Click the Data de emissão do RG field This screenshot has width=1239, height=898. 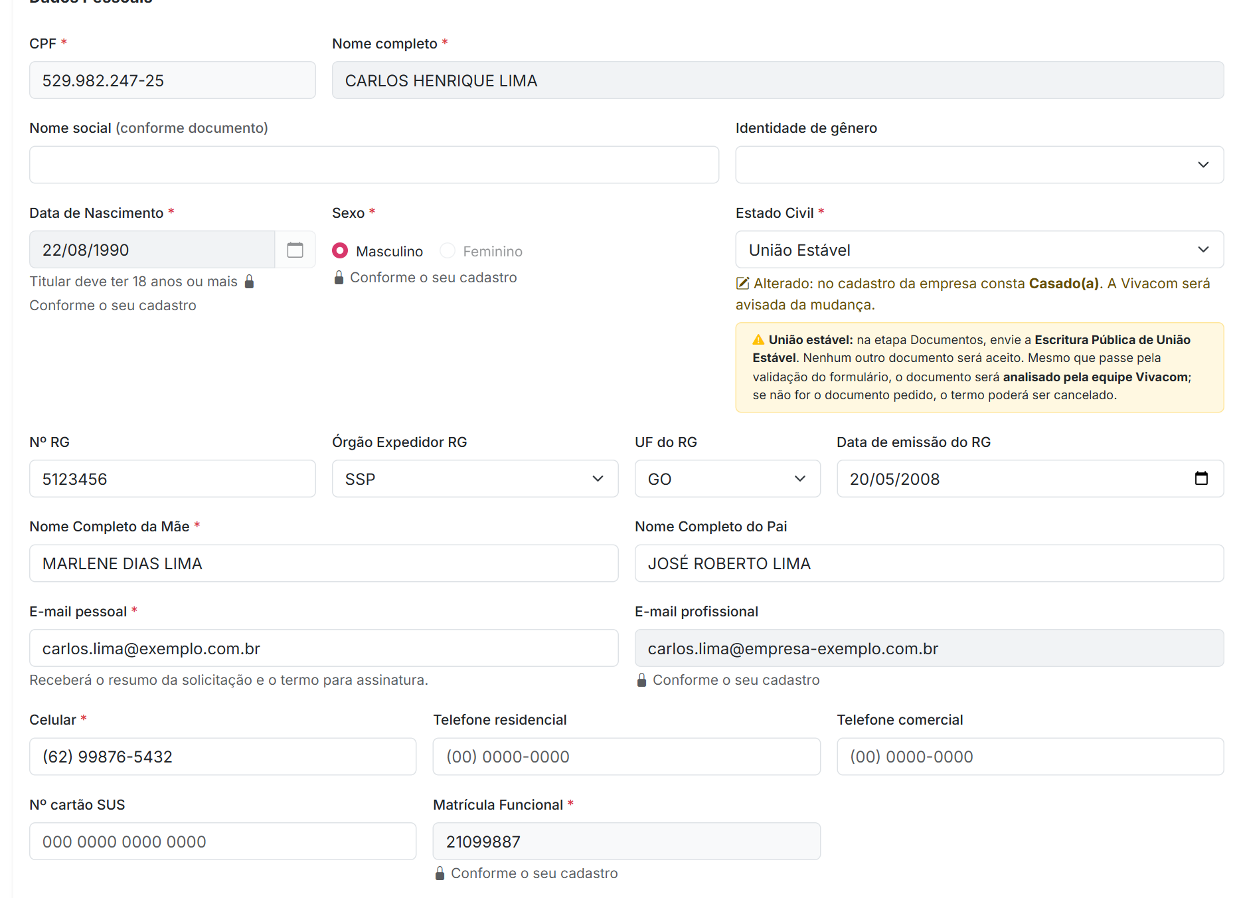tap(1030, 479)
